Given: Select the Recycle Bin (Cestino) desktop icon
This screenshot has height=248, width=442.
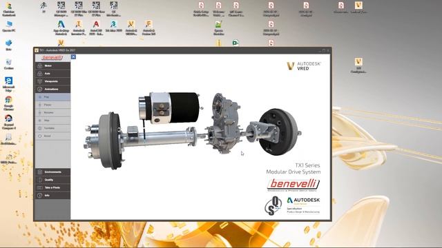Looking at the screenshot, I should 9,64.
